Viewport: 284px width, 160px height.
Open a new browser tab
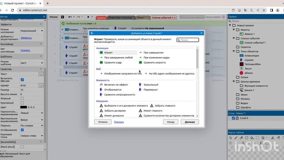[47, 3]
